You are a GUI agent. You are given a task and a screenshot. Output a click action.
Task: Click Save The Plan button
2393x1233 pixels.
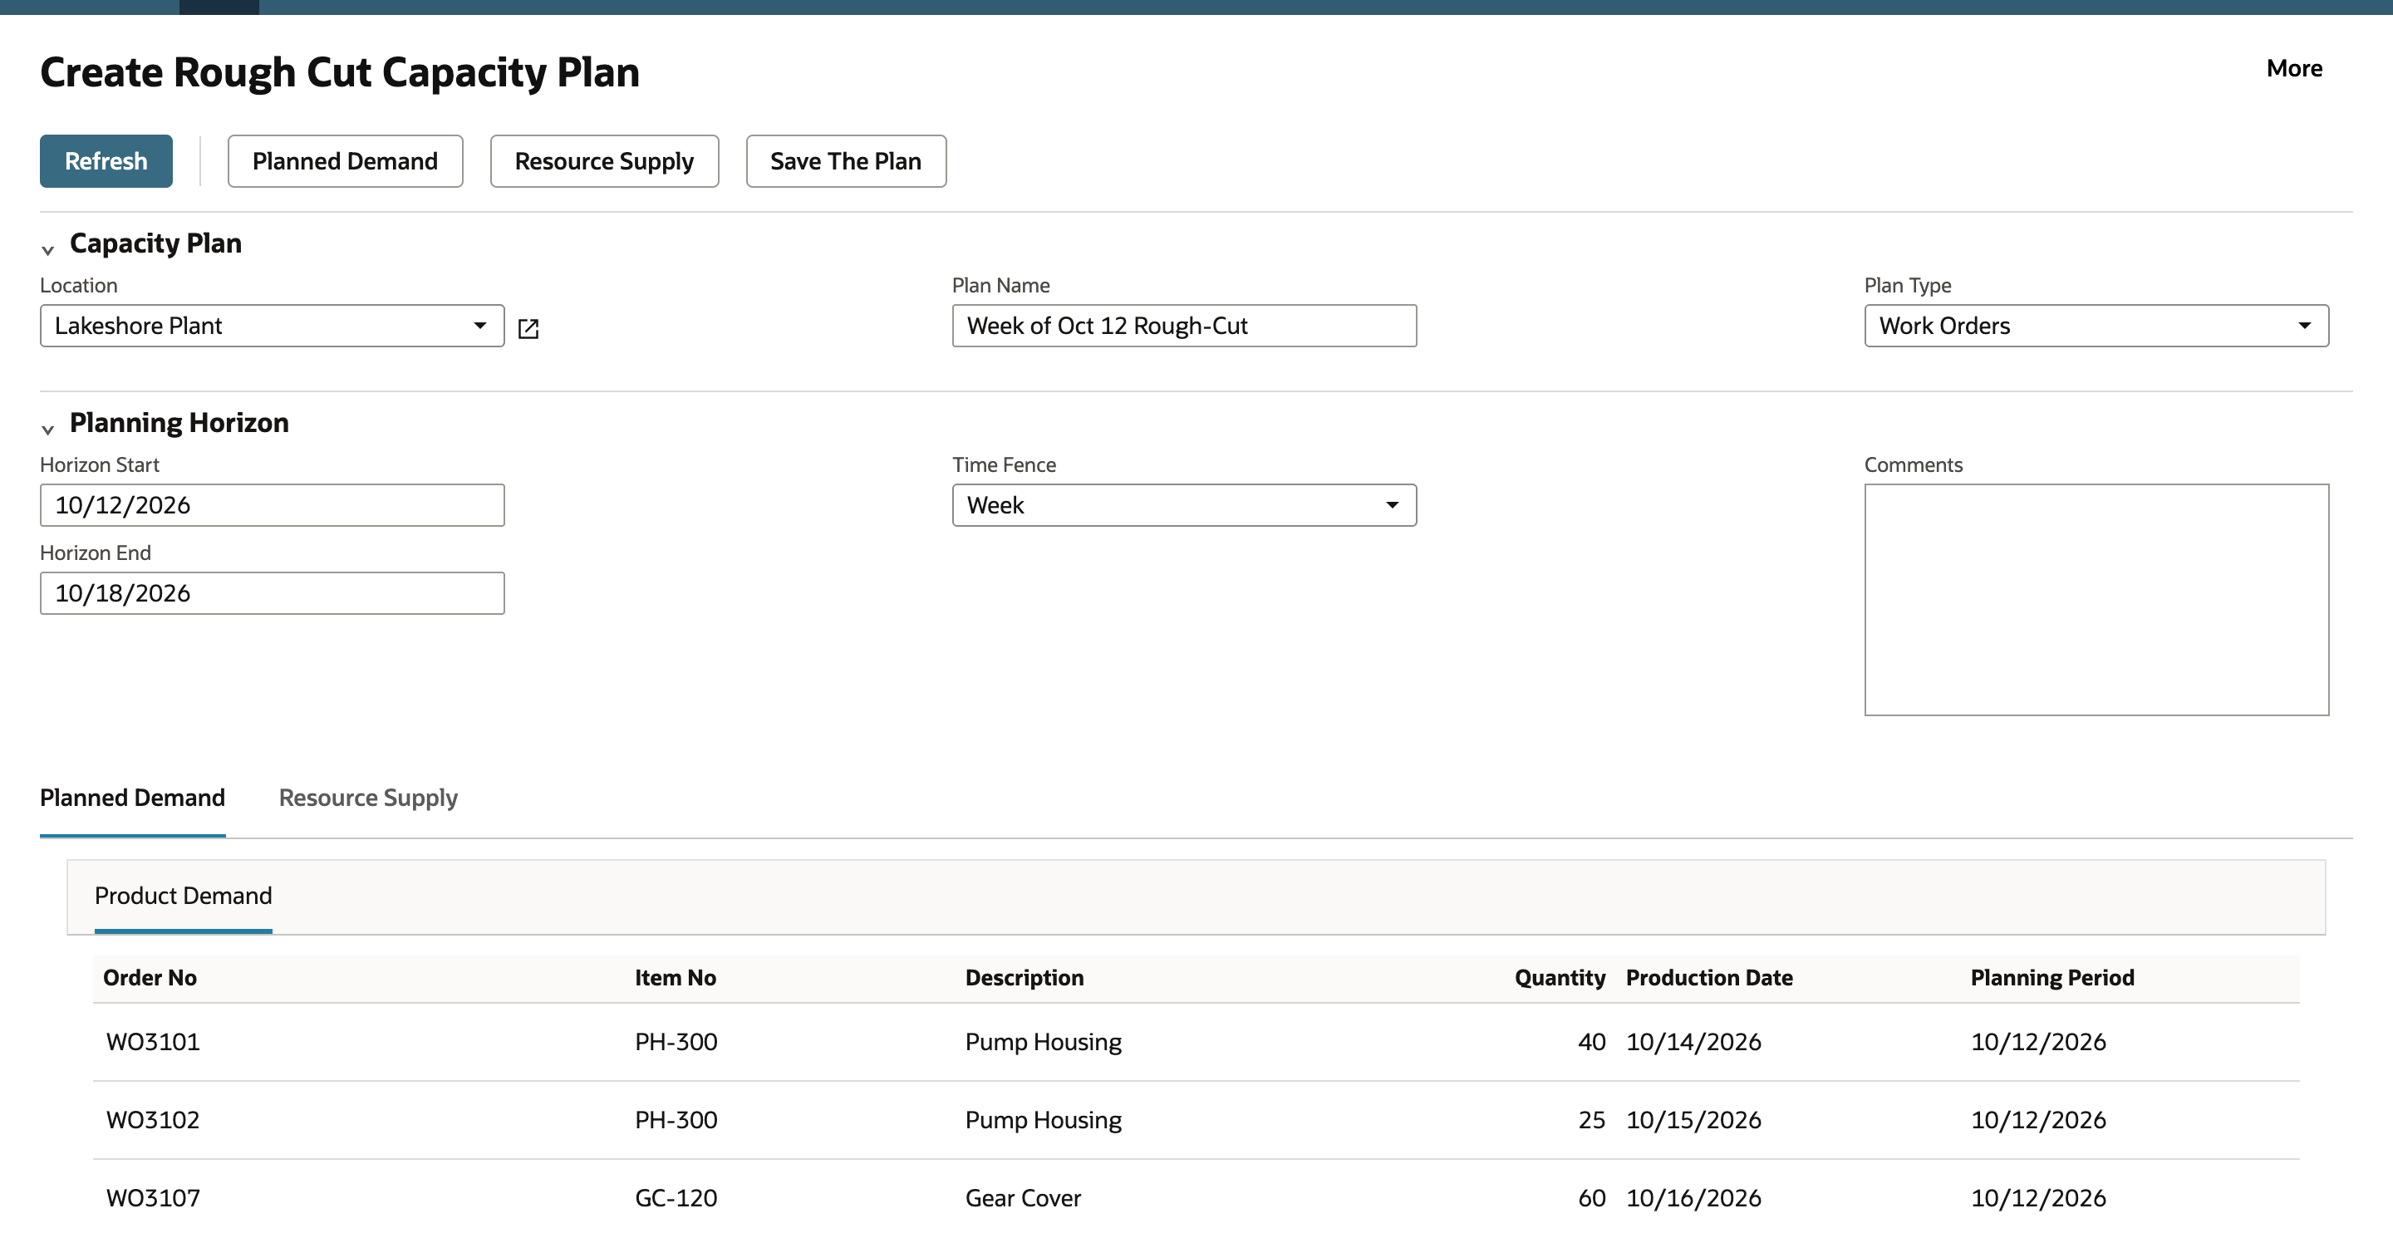pyautogui.click(x=845, y=160)
